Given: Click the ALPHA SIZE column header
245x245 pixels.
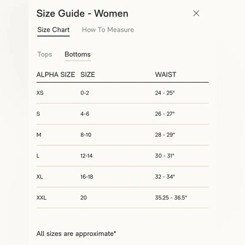Looking at the screenshot, I should (56, 74).
